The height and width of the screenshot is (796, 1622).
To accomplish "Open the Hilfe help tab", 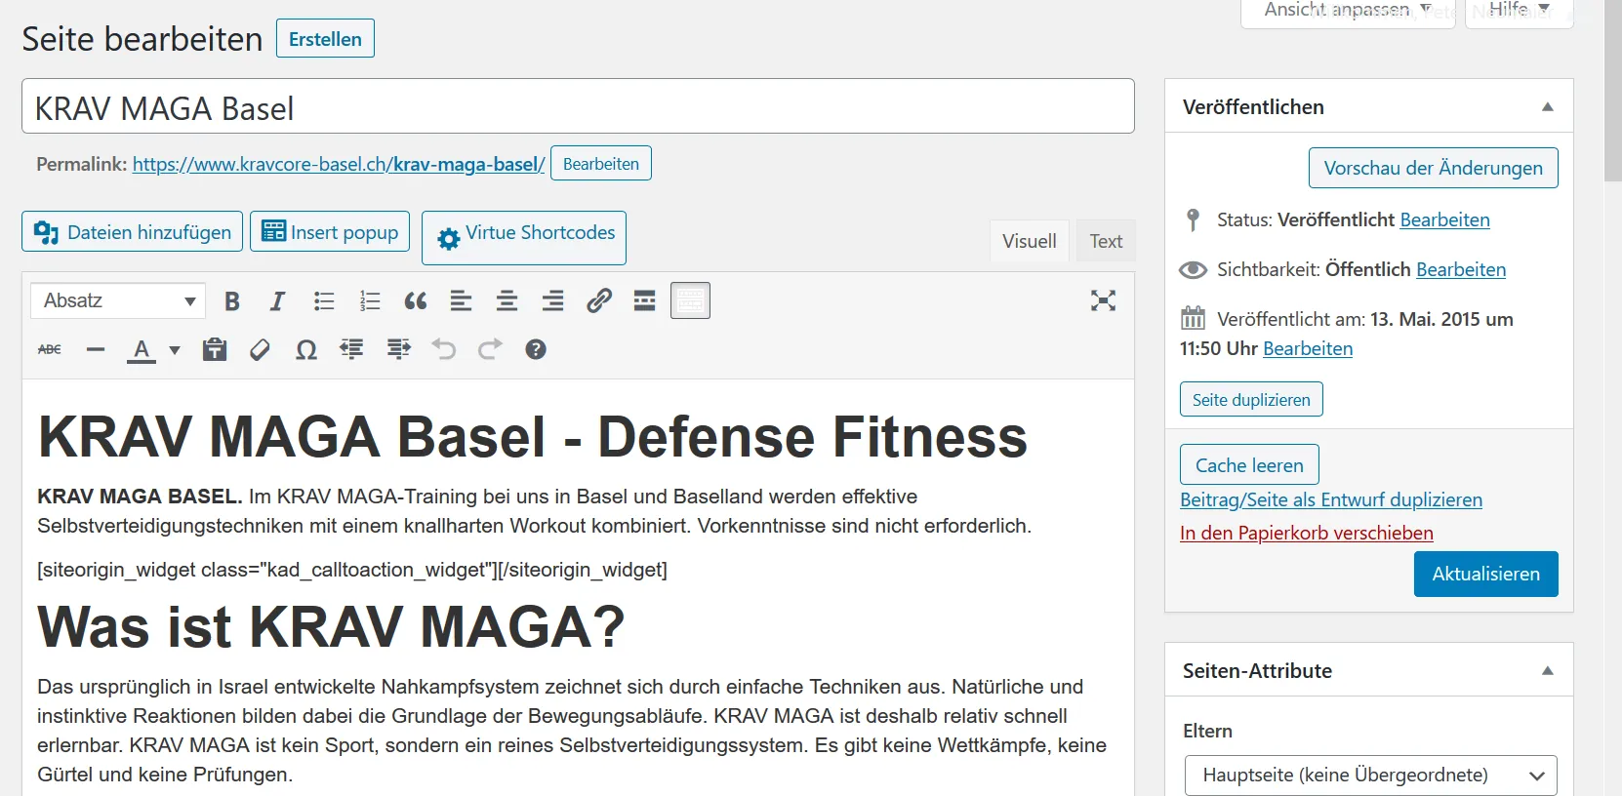I will 1520,11.
